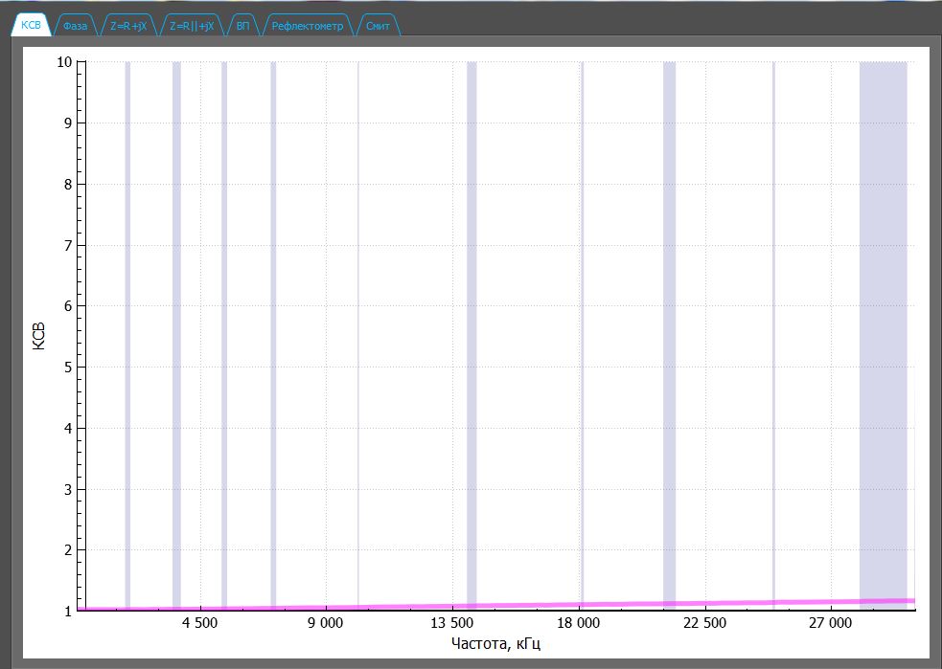This screenshot has height=669, width=942.
Task: Open the Z=R||+jX tab
Action: 192,26
